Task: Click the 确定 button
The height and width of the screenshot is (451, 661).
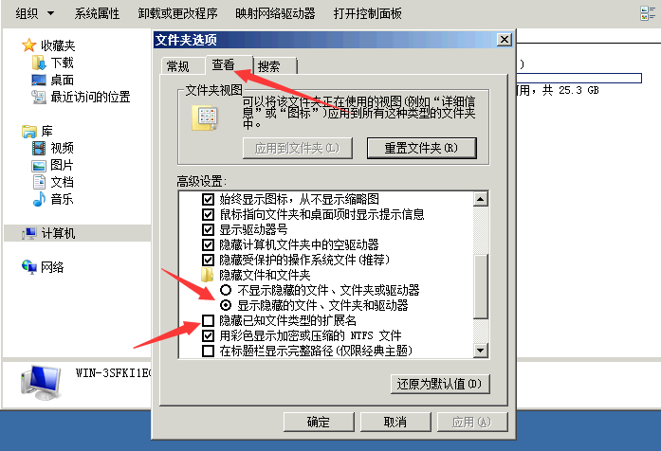Action: point(319,422)
